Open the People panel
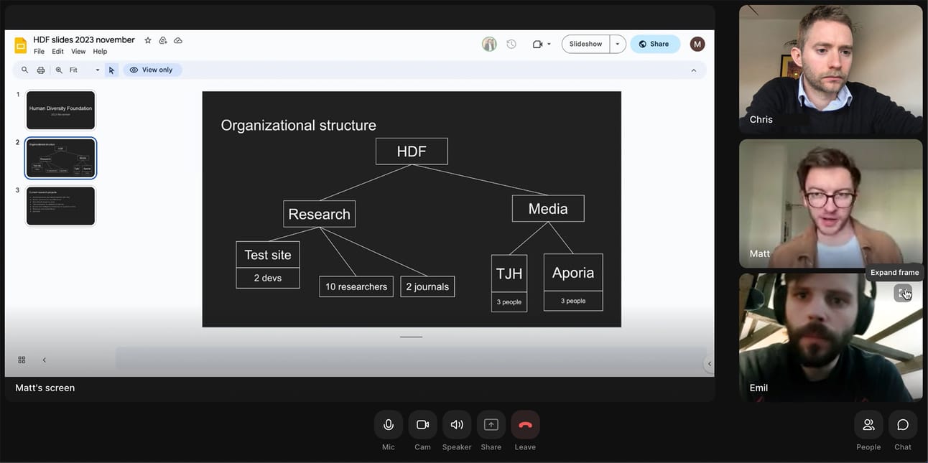The height and width of the screenshot is (463, 928). click(868, 424)
